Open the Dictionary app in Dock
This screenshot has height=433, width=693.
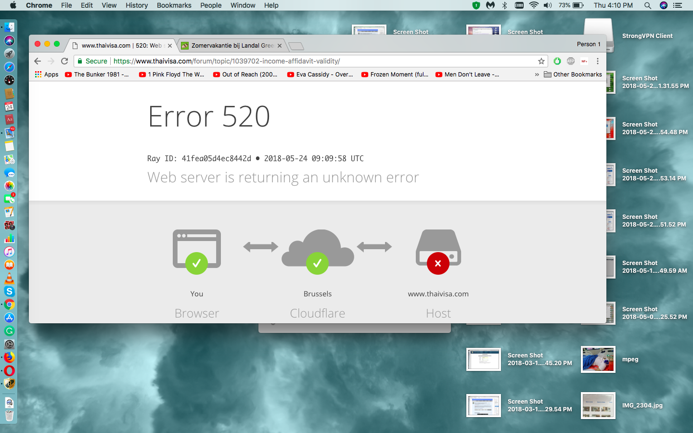tap(9, 119)
